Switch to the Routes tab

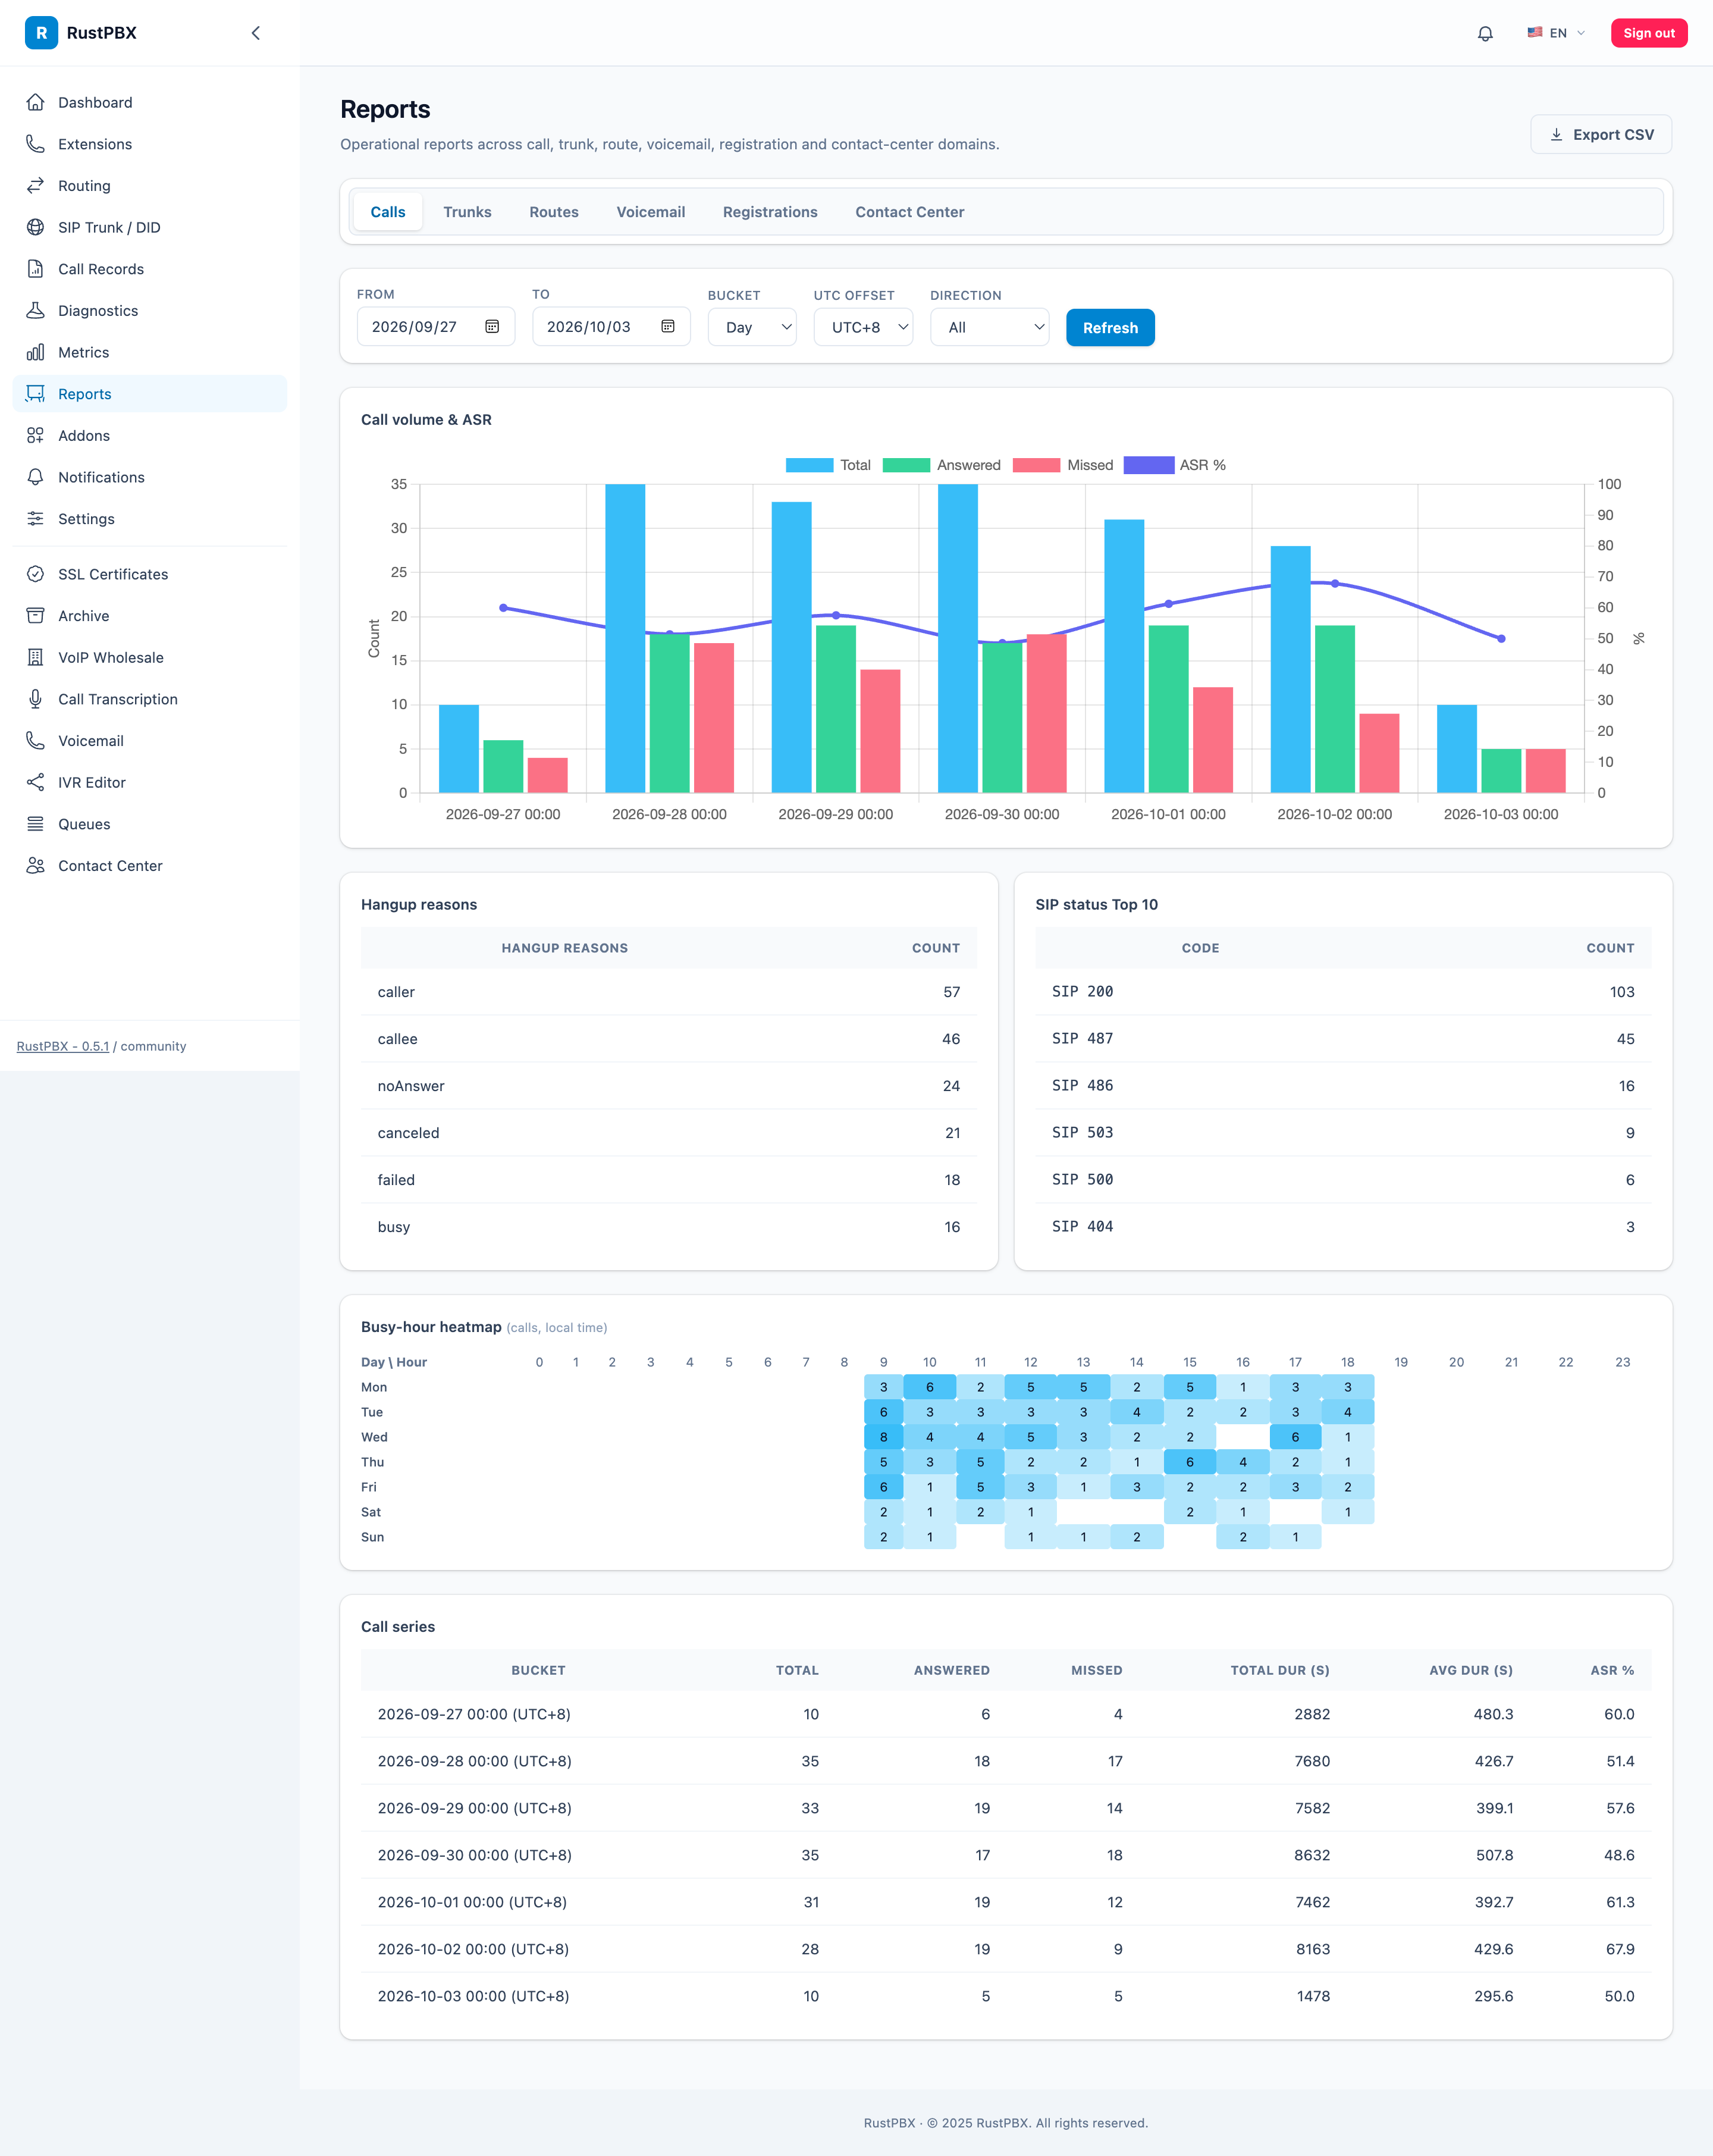tap(554, 212)
